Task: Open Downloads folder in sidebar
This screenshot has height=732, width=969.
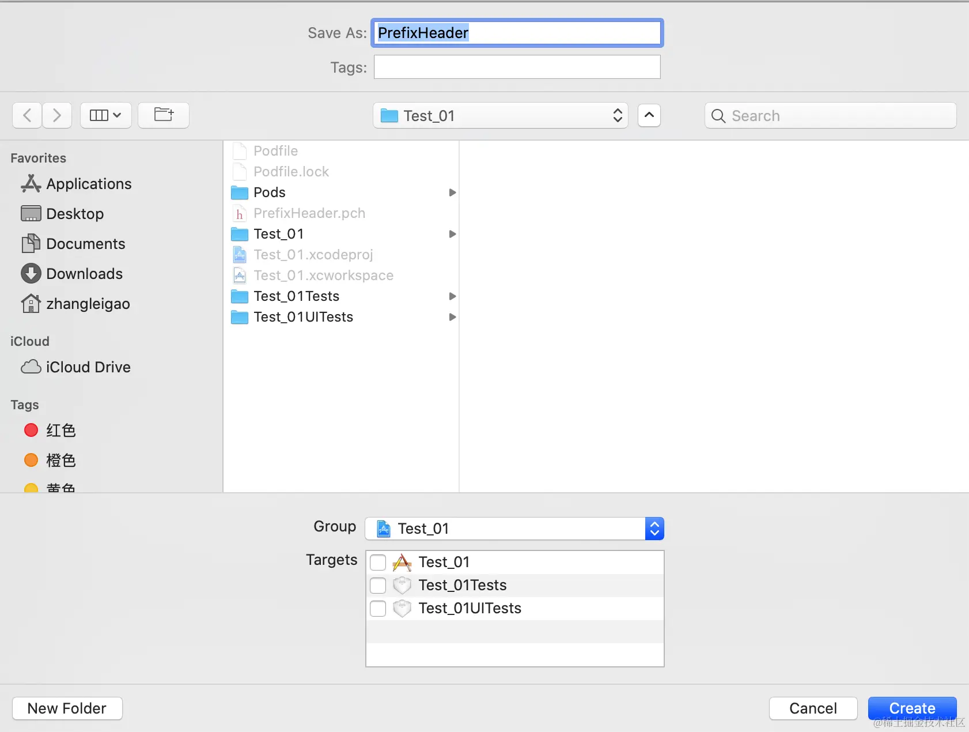Action: [84, 274]
